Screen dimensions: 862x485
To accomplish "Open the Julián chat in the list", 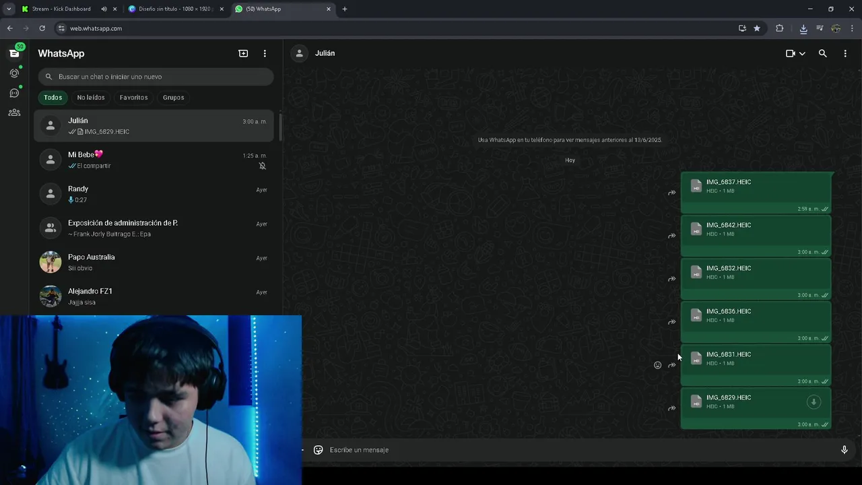I will tap(154, 125).
